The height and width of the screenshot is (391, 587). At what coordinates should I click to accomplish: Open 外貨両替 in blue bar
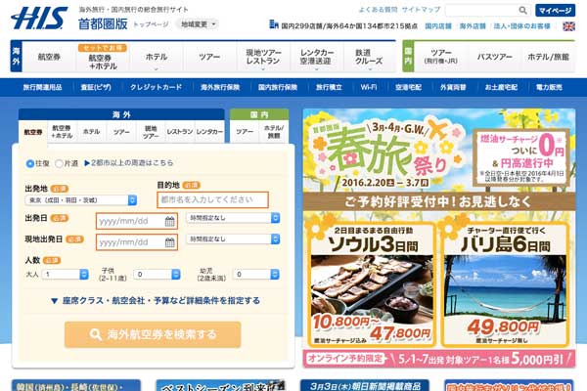[x=453, y=87]
